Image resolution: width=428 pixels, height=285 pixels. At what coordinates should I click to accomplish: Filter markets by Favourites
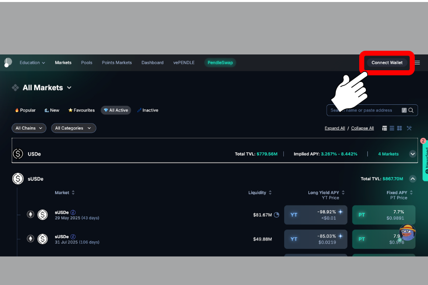point(82,110)
